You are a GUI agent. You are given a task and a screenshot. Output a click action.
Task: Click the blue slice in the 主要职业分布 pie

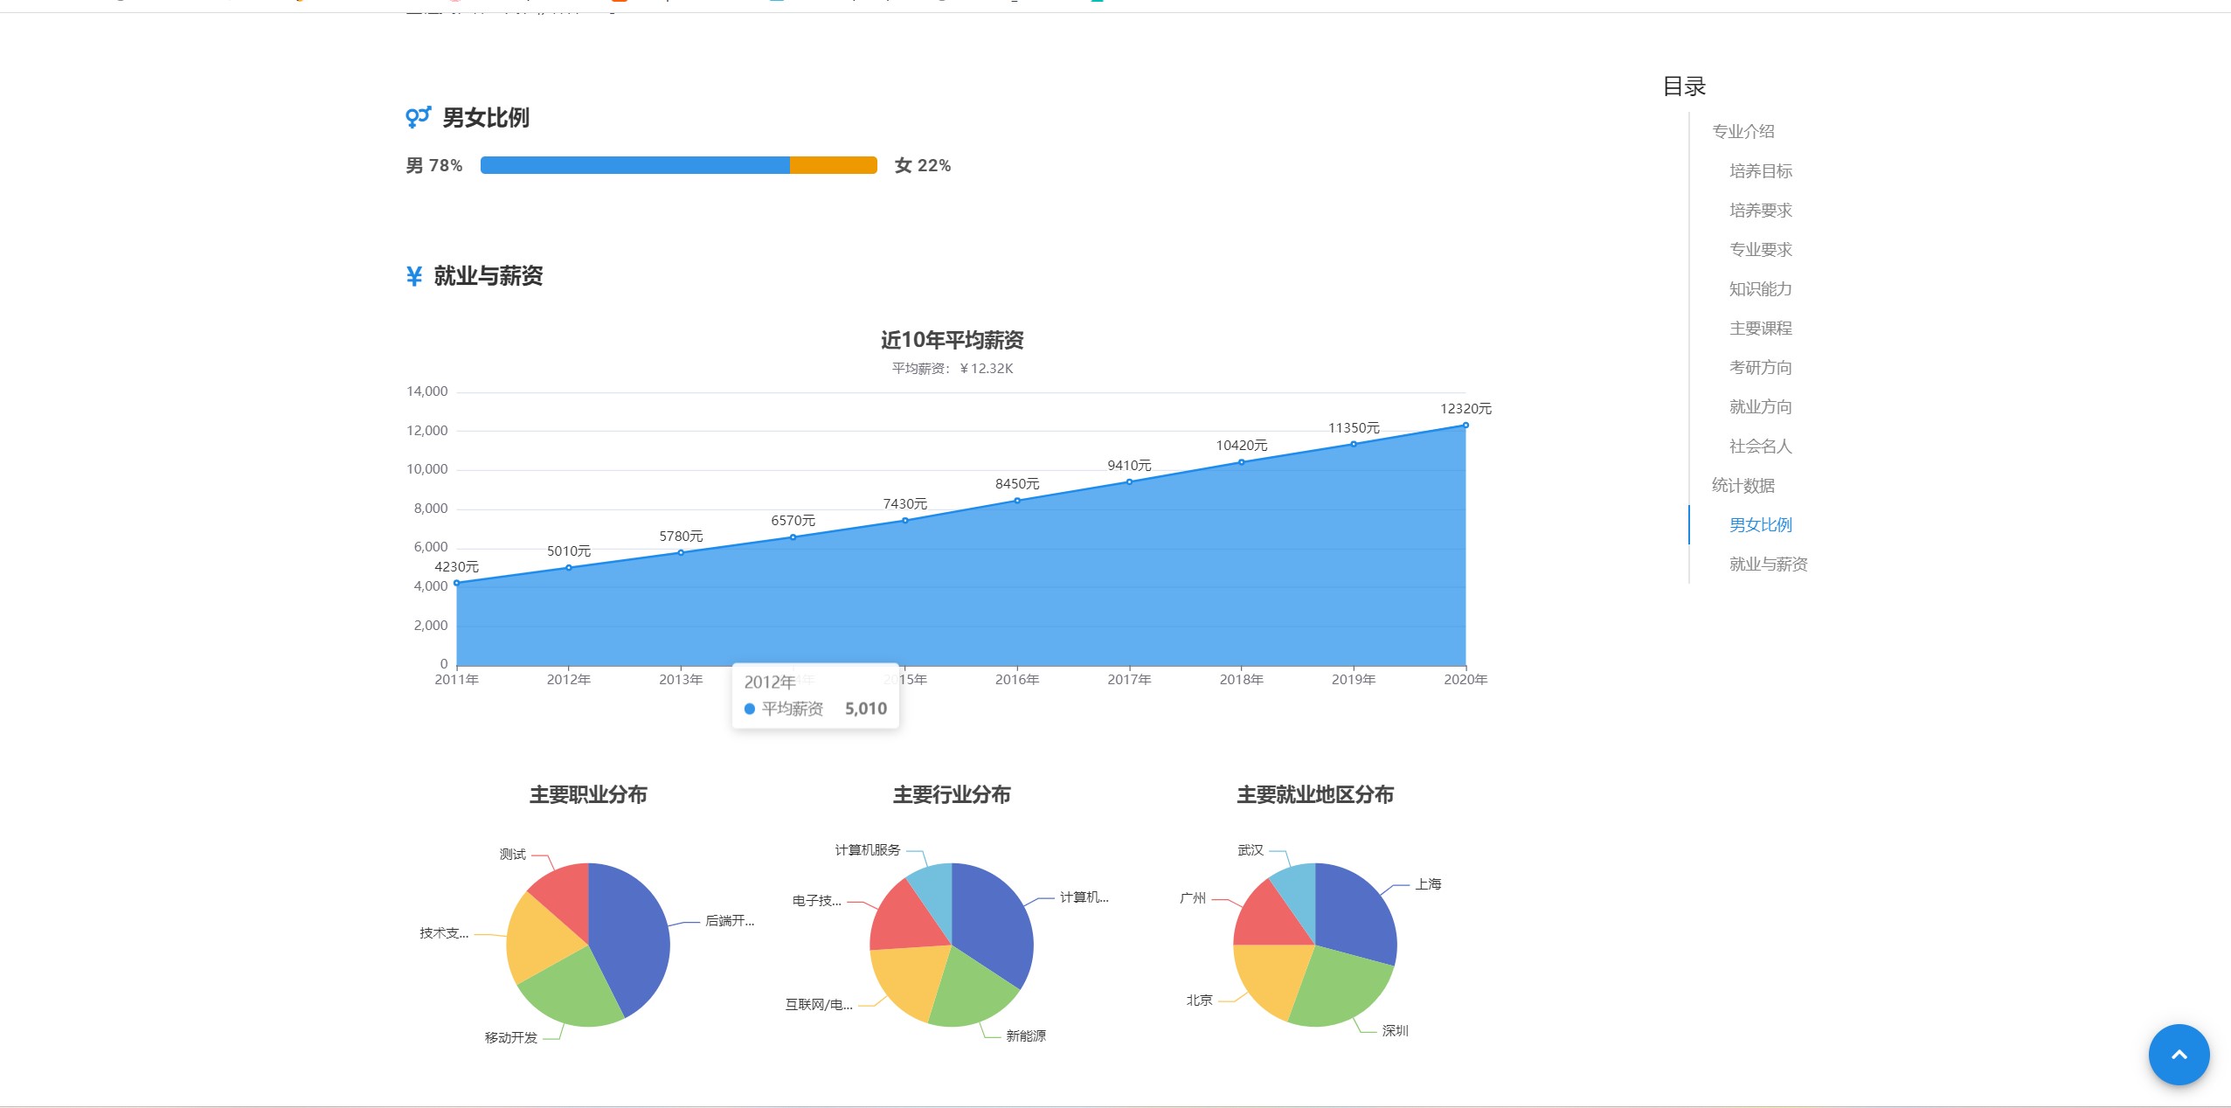(x=631, y=935)
